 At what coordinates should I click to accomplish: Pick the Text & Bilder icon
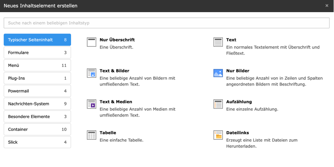point(91,73)
